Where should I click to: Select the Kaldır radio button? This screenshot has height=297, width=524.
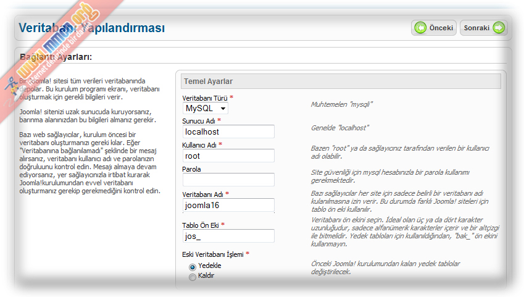coord(193,277)
